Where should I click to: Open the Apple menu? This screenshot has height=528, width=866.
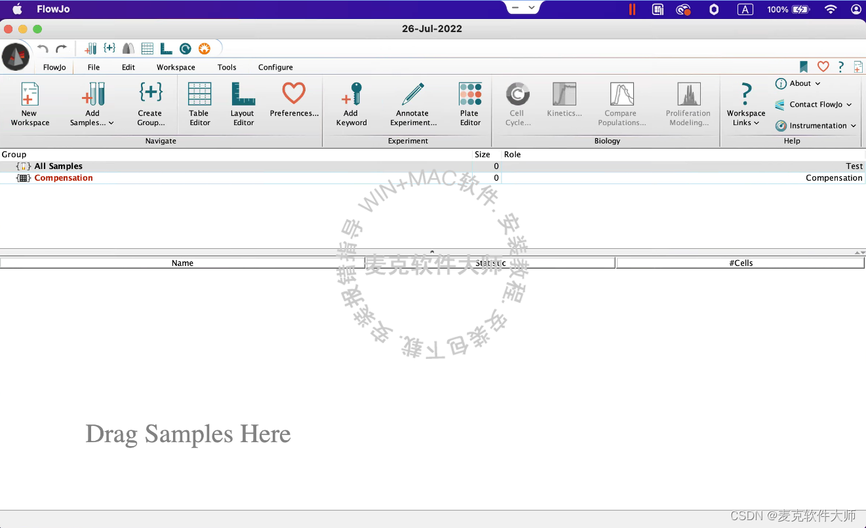(17, 9)
